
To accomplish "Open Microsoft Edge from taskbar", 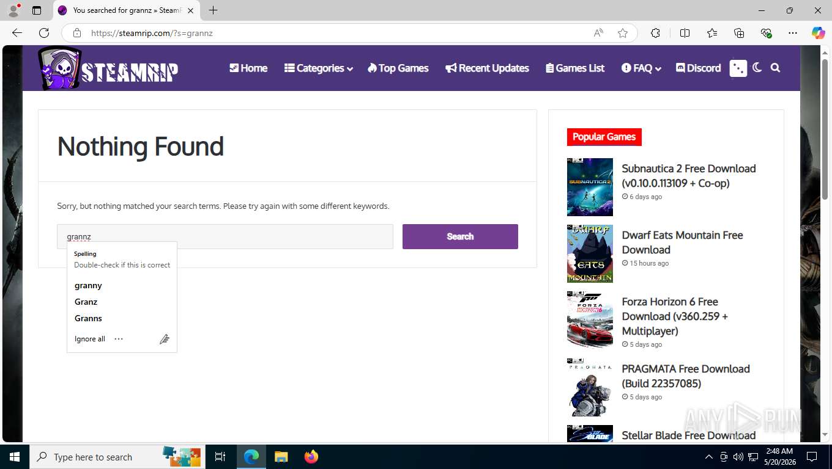I will coord(251,457).
